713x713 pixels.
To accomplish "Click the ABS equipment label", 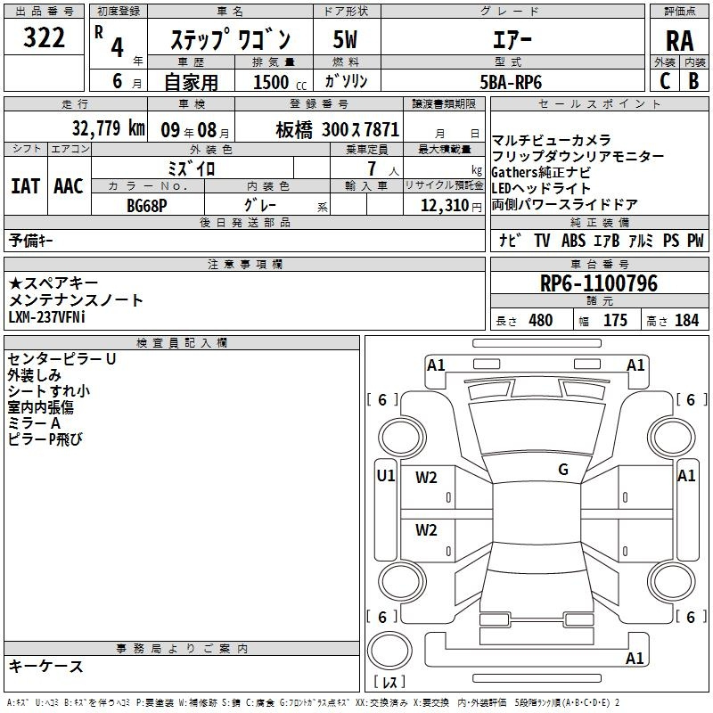I will point(573,241).
